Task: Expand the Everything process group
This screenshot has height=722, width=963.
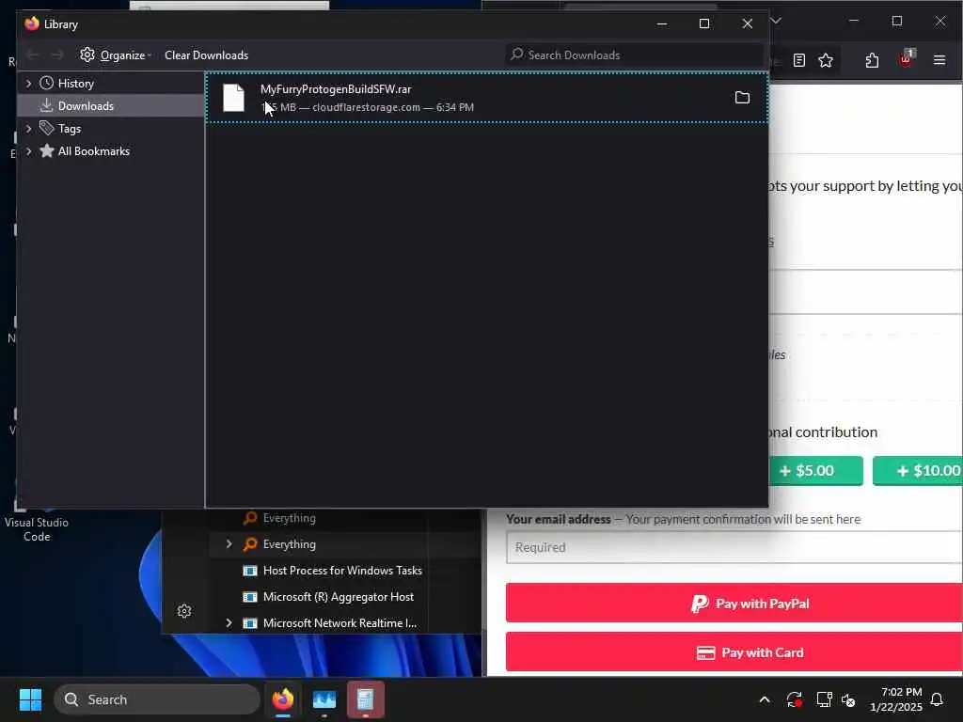Action: (229, 544)
